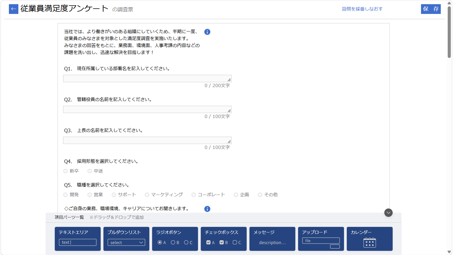The image size is (453, 255).
Task: Collapse the parts panel with the chevron button
Action: point(388,212)
